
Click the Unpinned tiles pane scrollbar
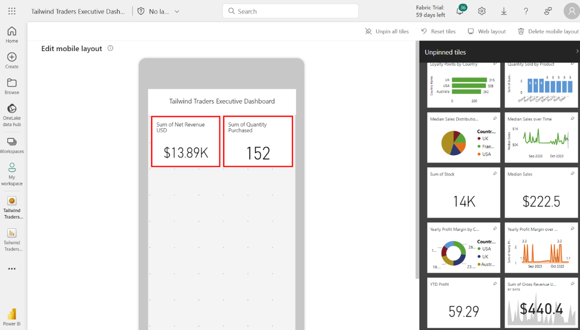pyautogui.click(x=417, y=162)
